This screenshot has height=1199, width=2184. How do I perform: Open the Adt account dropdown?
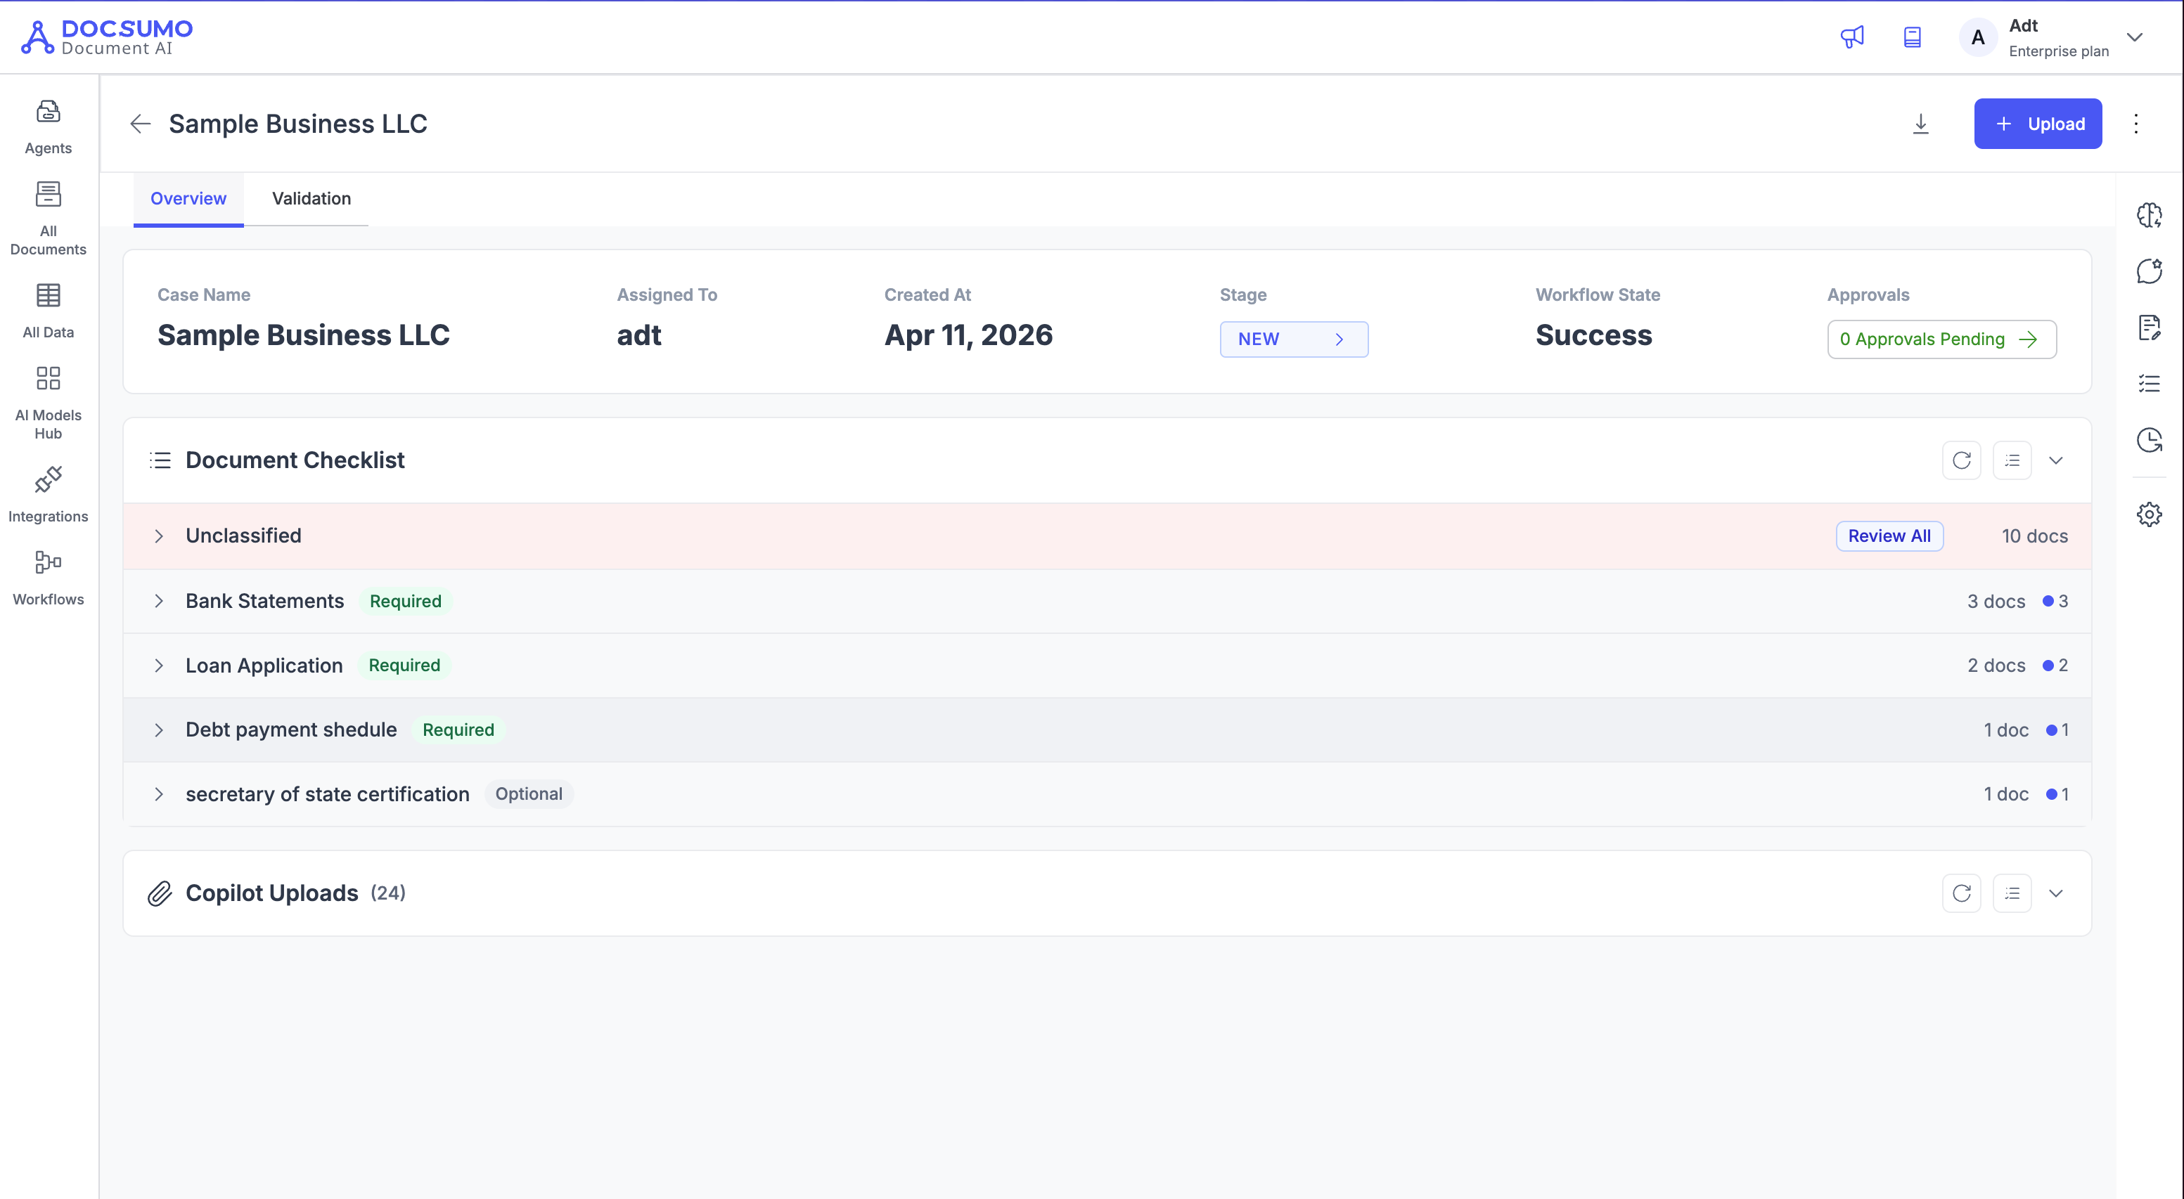point(2135,37)
